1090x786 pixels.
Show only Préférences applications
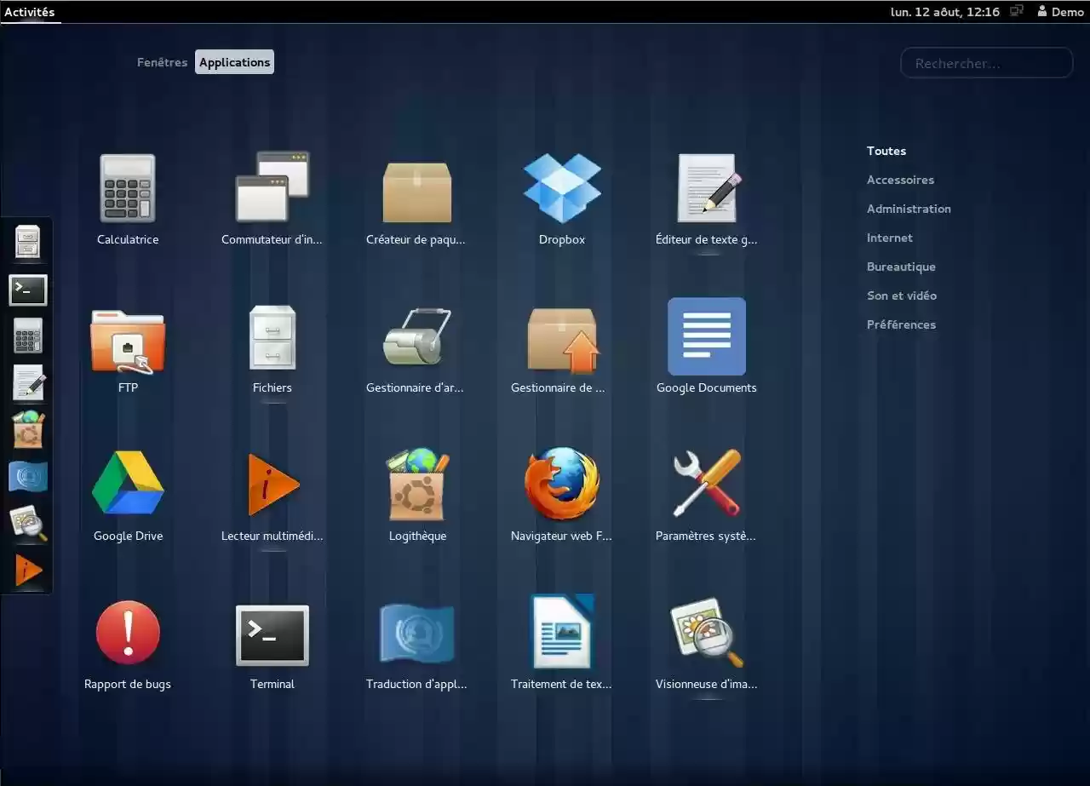[x=901, y=324]
